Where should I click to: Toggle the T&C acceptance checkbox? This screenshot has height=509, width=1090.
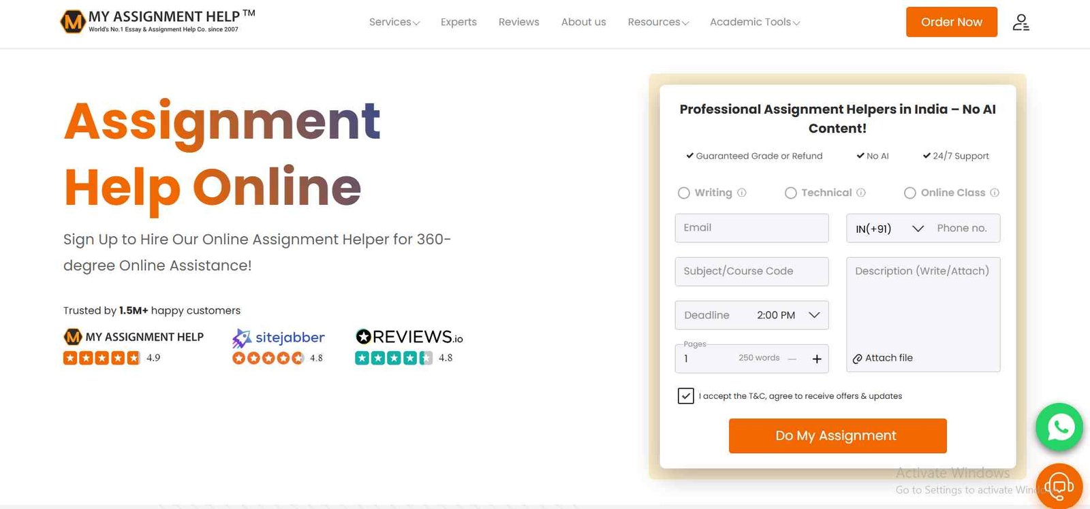[x=686, y=396]
